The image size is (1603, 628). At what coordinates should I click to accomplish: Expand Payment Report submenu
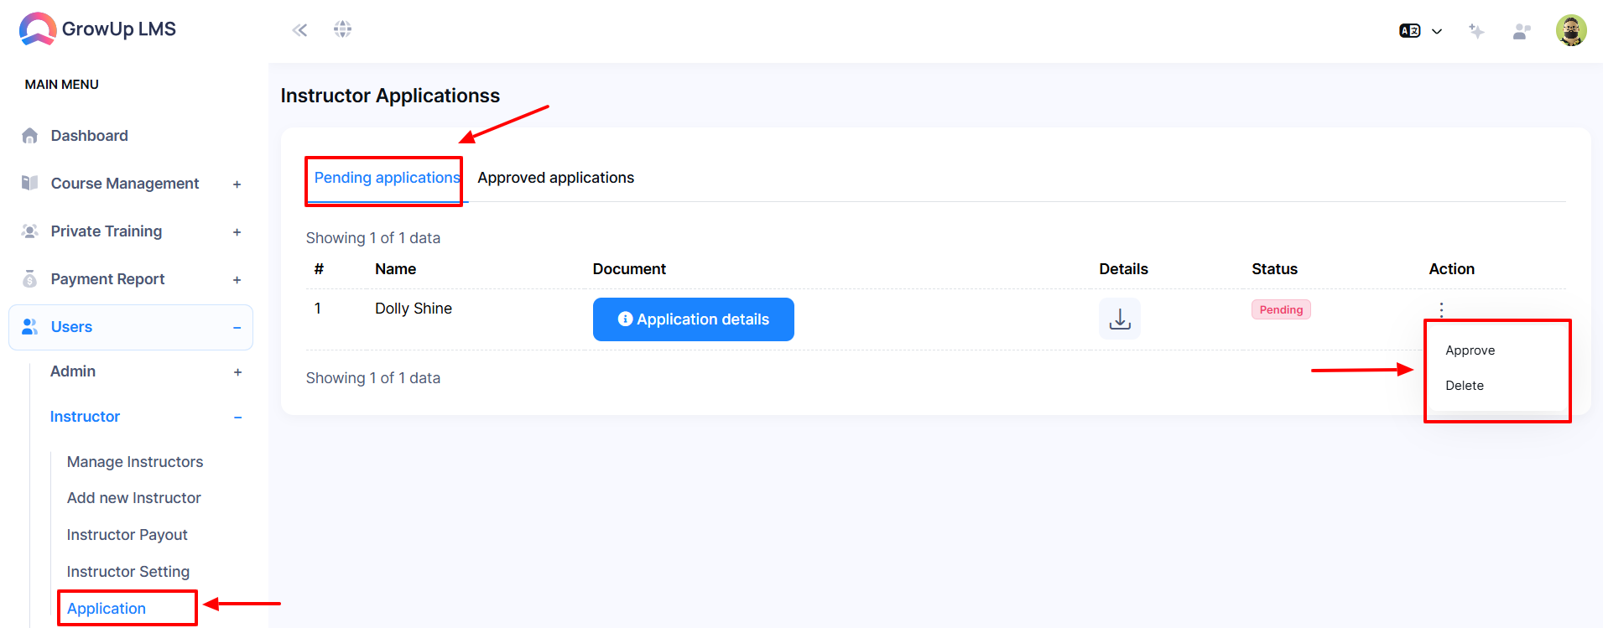click(x=132, y=279)
